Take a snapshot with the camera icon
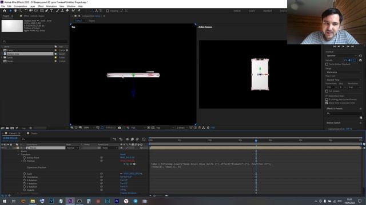Viewport: 366px width, 205px height. 120,128
